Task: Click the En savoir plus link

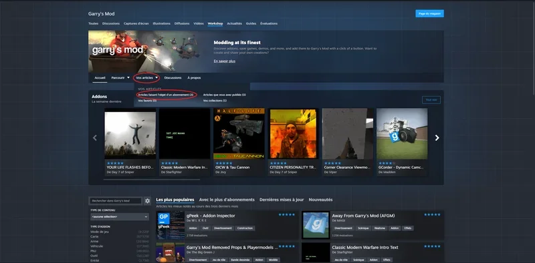Action: pyautogui.click(x=225, y=61)
